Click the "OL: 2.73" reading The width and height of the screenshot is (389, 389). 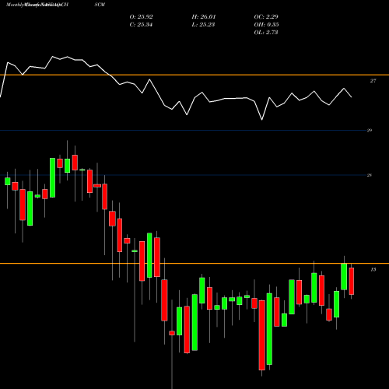[x=266, y=33]
